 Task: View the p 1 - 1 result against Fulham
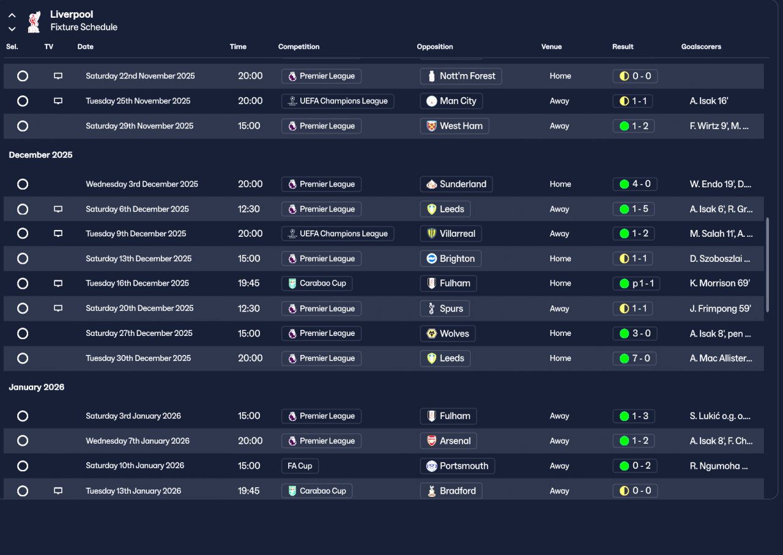(x=637, y=283)
